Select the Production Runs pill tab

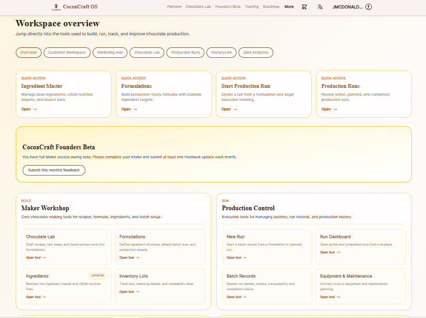tap(185, 53)
